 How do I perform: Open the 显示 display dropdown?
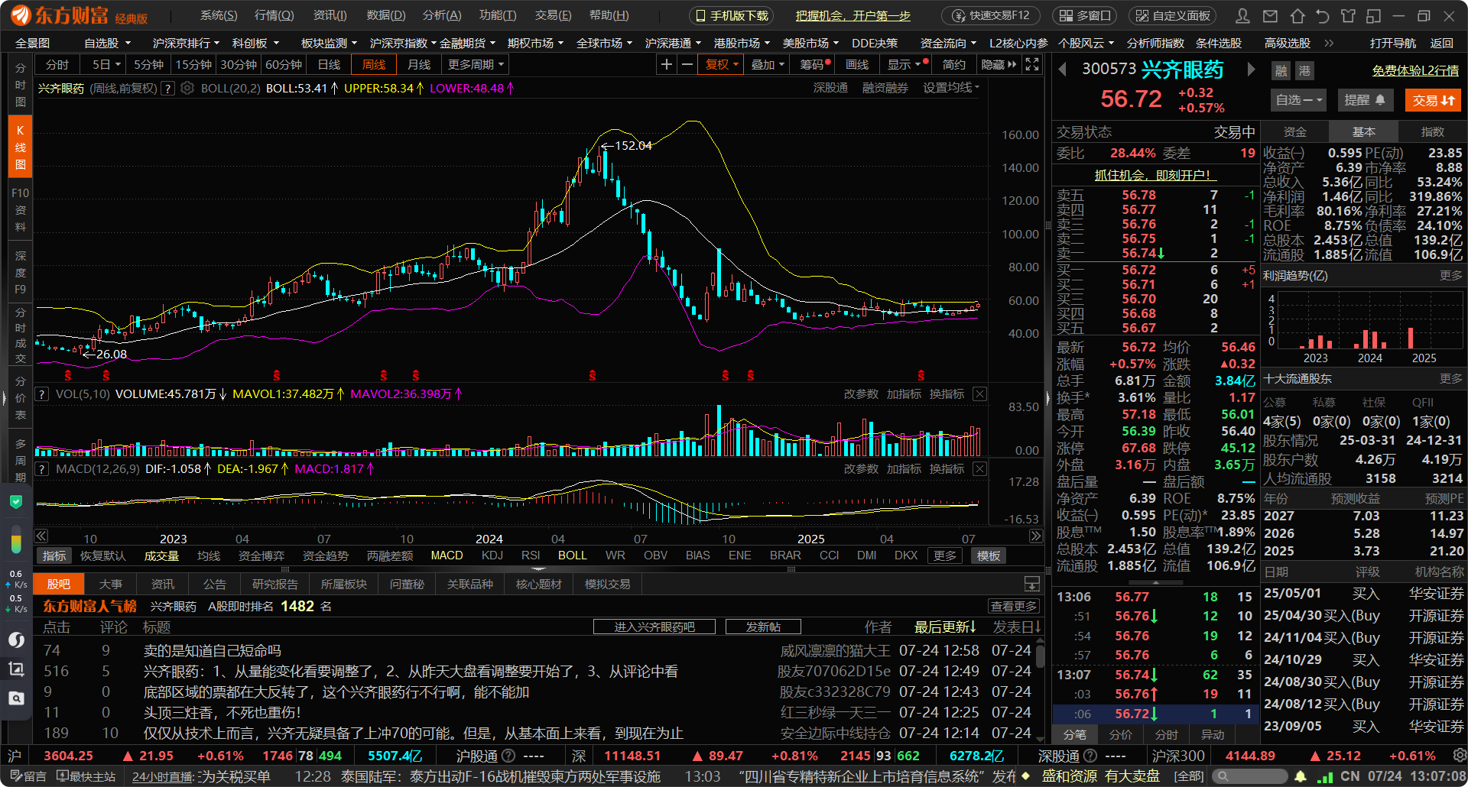904,64
